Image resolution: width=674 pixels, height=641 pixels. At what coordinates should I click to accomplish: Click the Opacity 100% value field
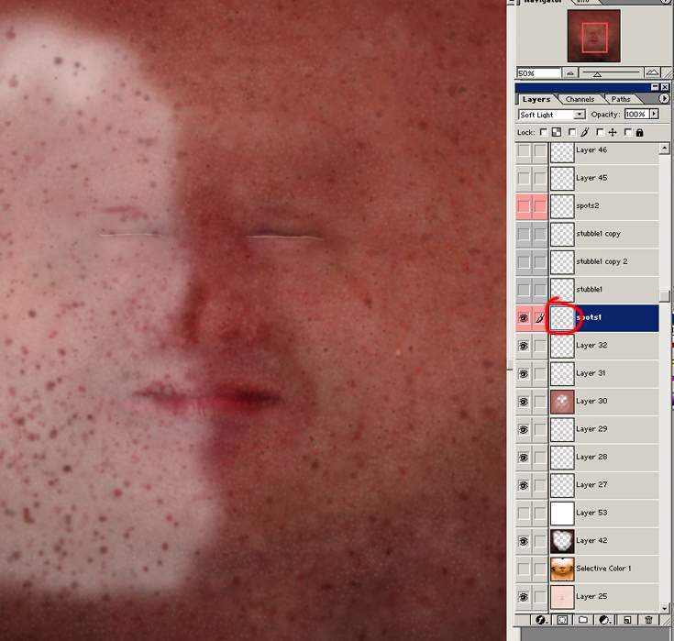pyautogui.click(x=636, y=115)
